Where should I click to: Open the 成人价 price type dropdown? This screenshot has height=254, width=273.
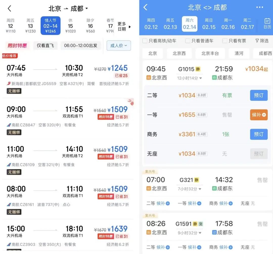[119, 46]
